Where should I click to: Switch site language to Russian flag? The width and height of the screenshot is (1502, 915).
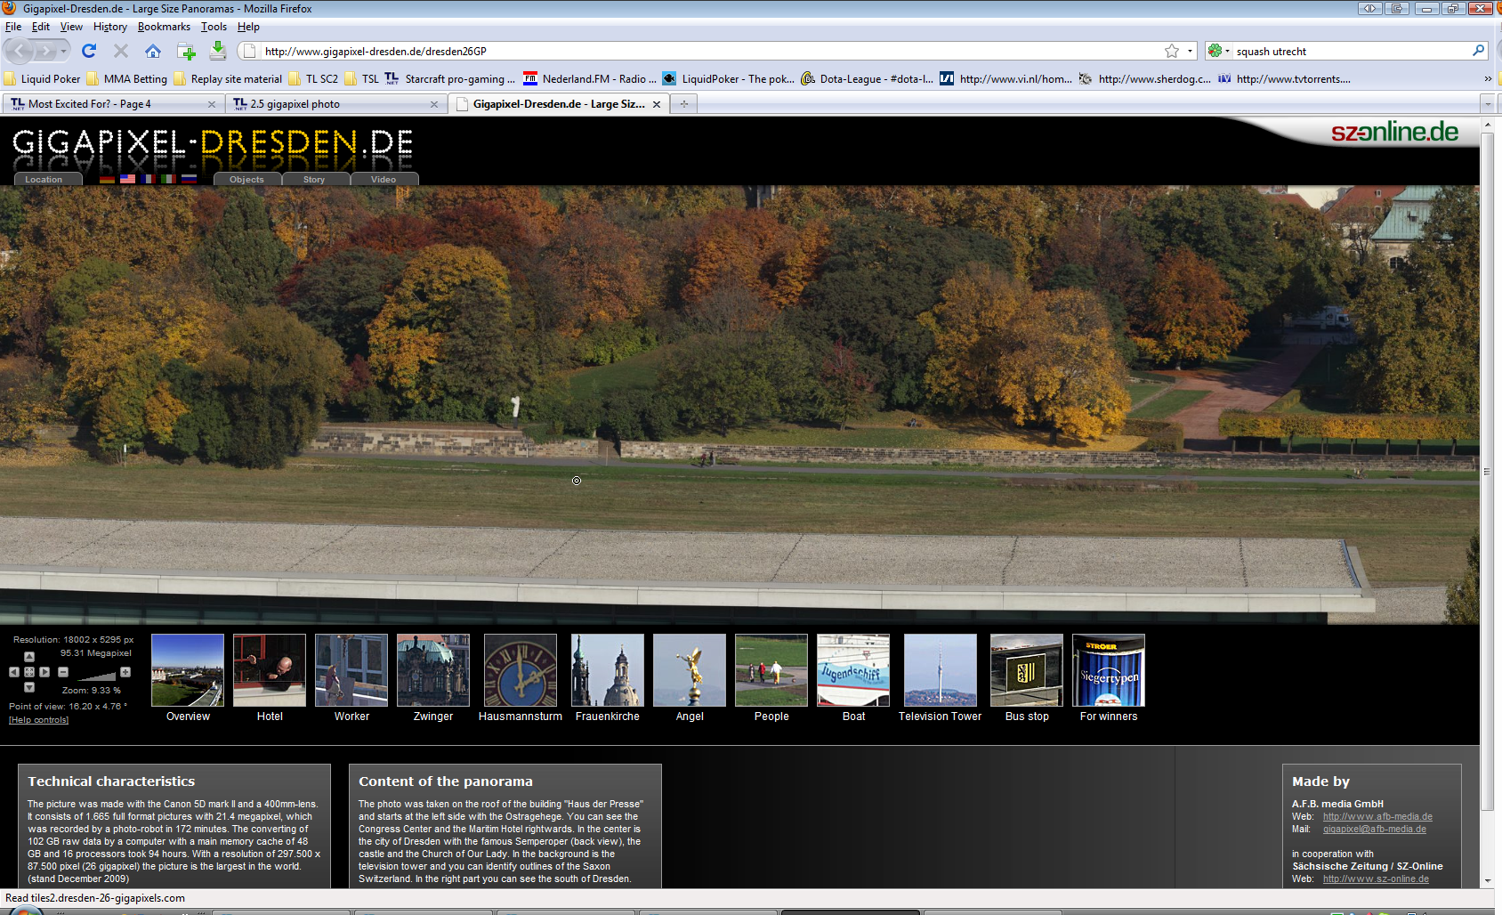(189, 179)
